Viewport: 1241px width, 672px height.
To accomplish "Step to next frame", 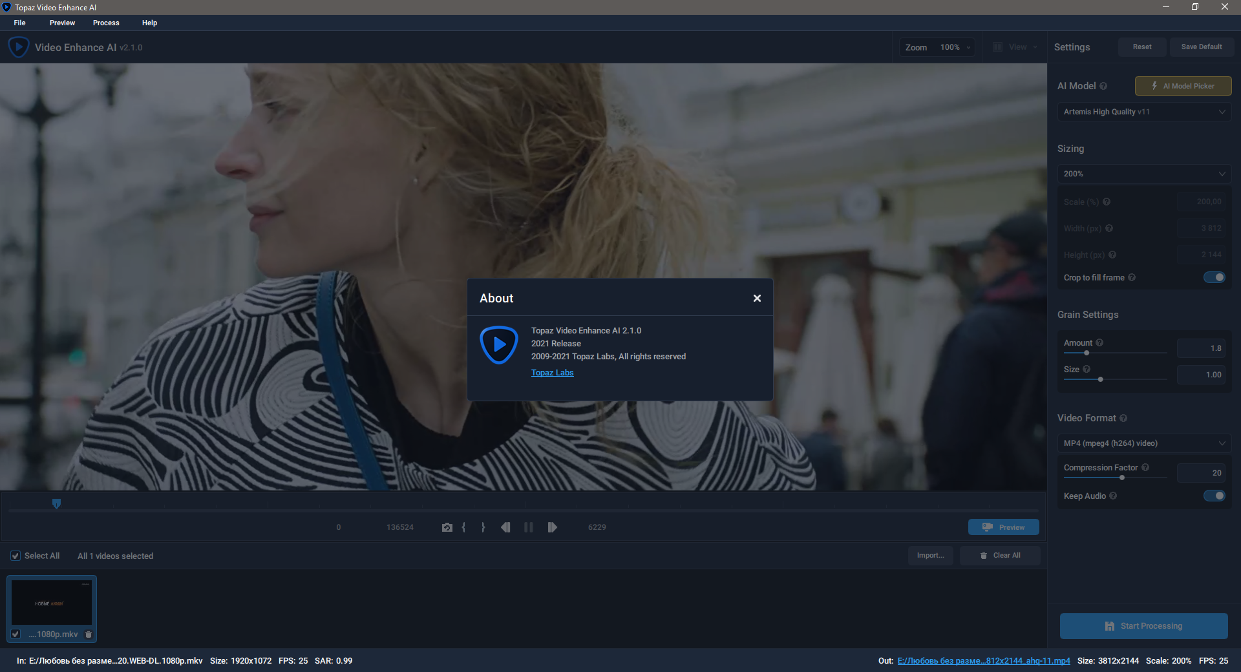I will (552, 527).
